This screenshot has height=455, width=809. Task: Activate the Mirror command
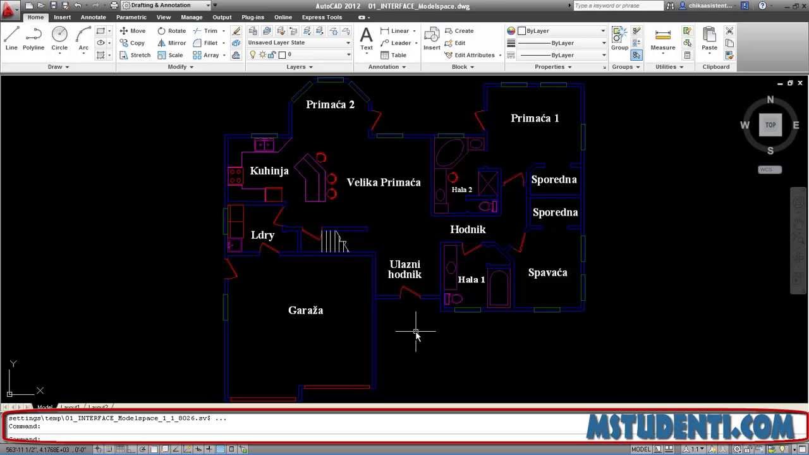pyautogui.click(x=172, y=43)
